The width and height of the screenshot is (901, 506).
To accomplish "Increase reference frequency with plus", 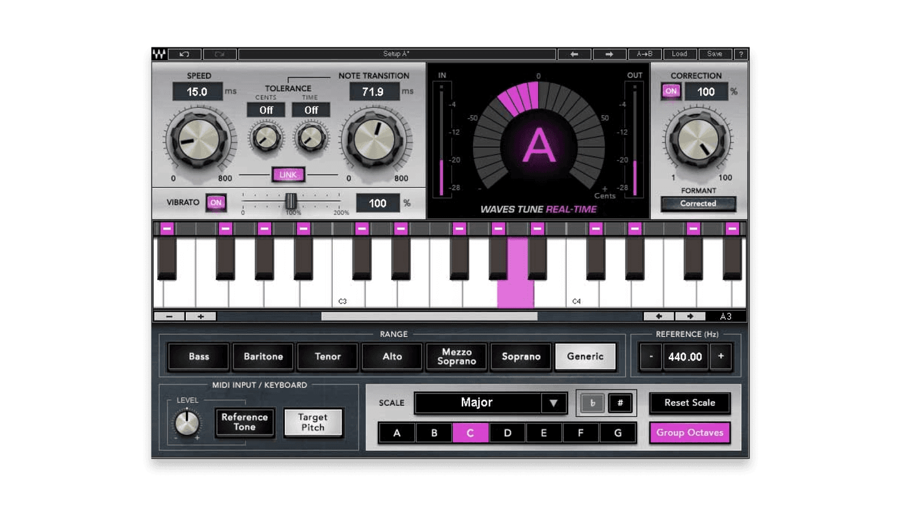I will 721,357.
